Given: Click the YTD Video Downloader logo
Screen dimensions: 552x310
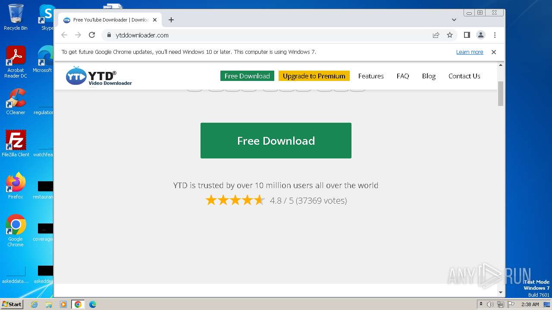Looking at the screenshot, I should coord(99,76).
